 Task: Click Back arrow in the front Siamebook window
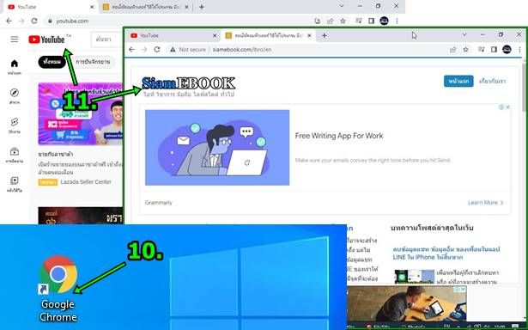[131, 50]
